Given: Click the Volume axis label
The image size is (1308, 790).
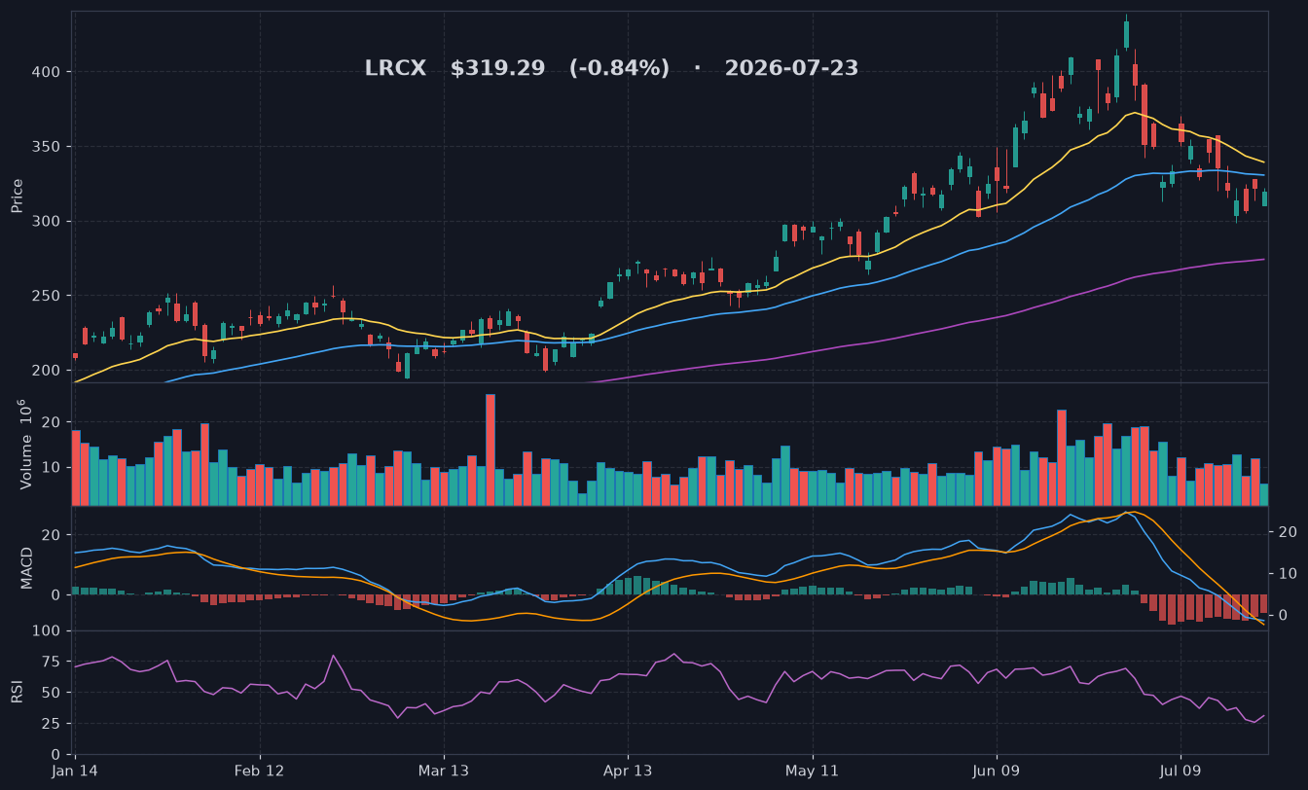Looking at the screenshot, I should (x=26, y=445).
